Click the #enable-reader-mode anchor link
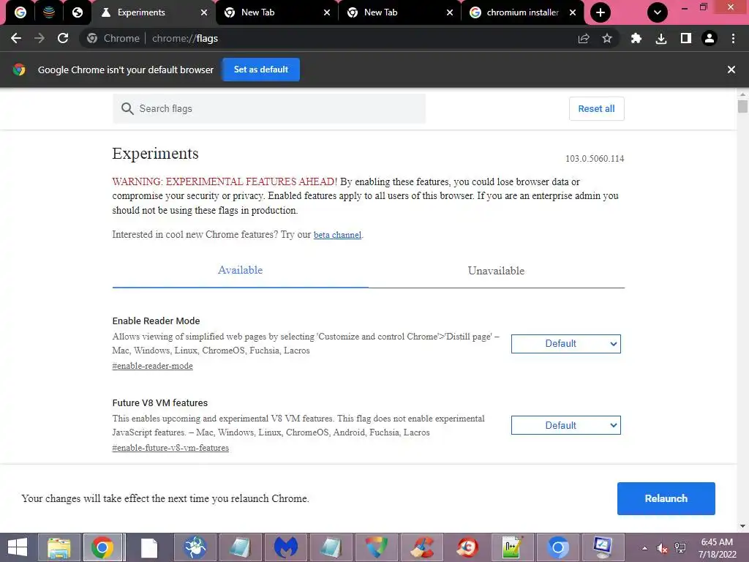 pyautogui.click(x=152, y=366)
